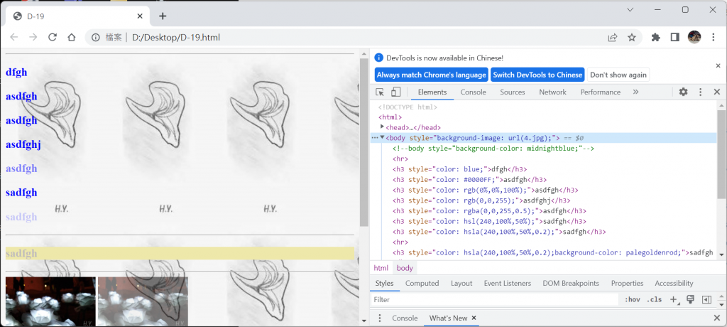Viewport: 727px width, 327px height.
Task: Select the h3 color blue dfgh node
Action: [x=459, y=169]
